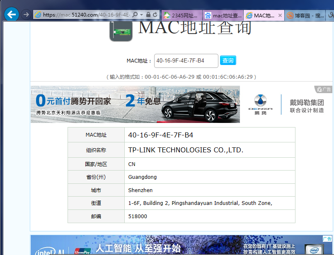Select TP-LINK TECHNOLOGIES CO.,LTD. cell
The width and height of the screenshot is (334, 255).
[210, 150]
